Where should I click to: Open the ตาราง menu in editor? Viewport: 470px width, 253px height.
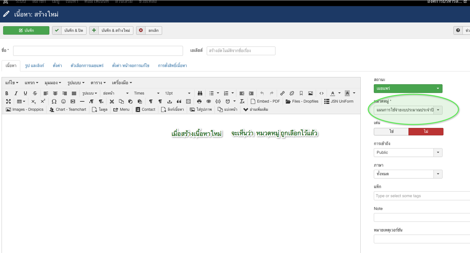click(x=98, y=83)
